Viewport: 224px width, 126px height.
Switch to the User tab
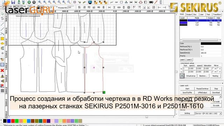[202, 14]
